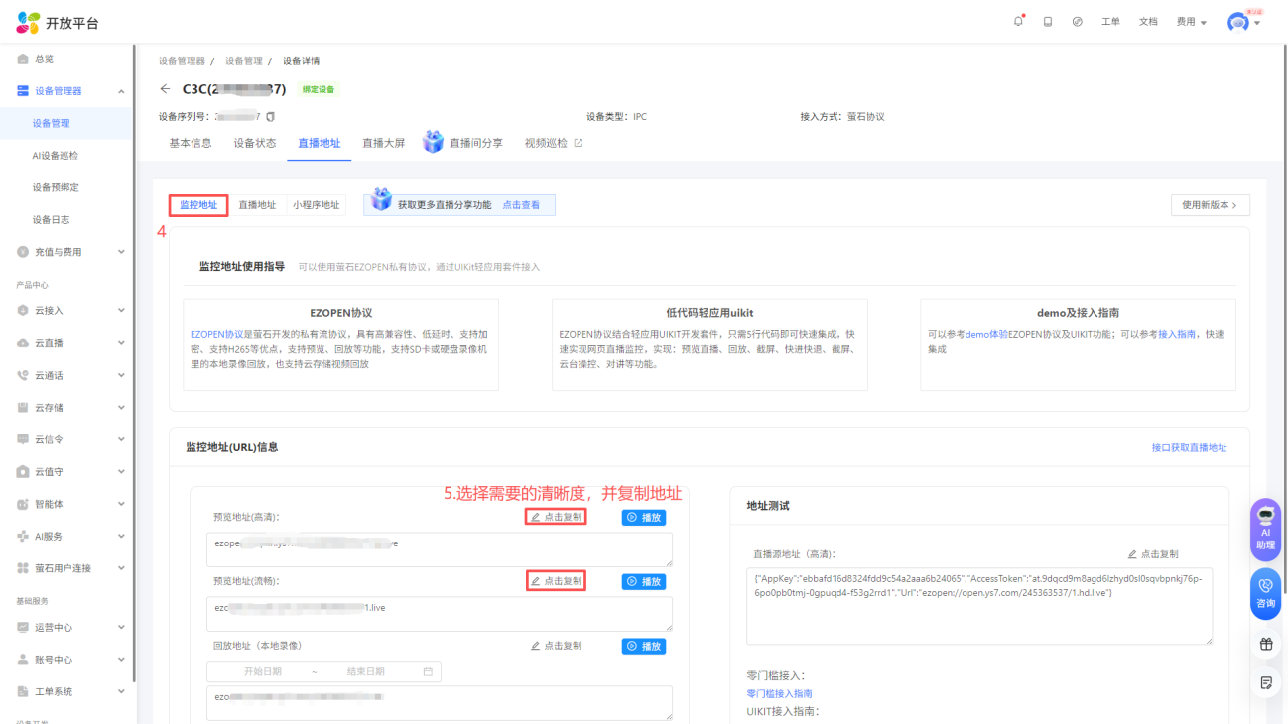The image size is (1288, 724).
Task: Open the 费用 dropdown in header
Action: coord(1191,22)
